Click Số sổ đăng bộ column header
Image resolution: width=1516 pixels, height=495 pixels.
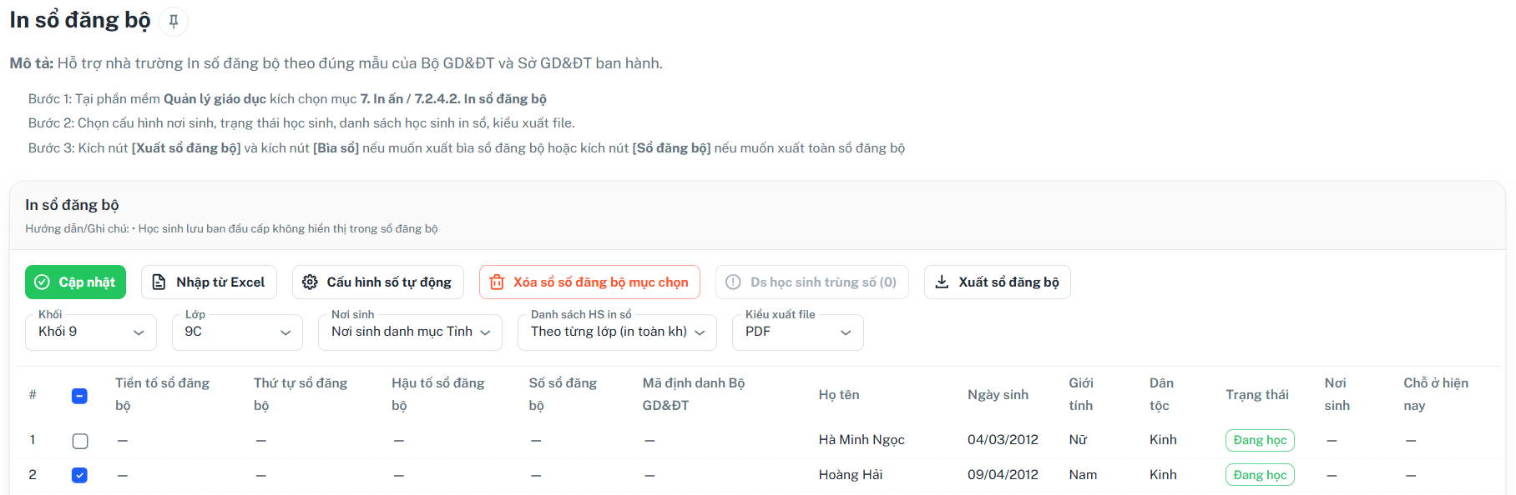563,394
